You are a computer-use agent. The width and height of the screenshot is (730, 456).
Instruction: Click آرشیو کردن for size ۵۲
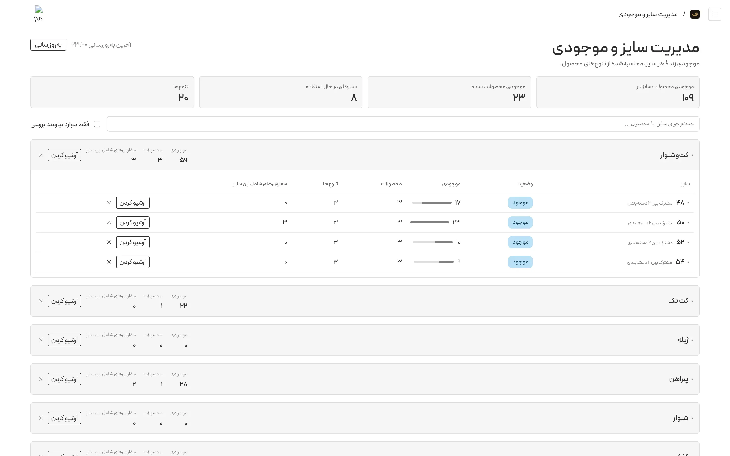tap(133, 242)
